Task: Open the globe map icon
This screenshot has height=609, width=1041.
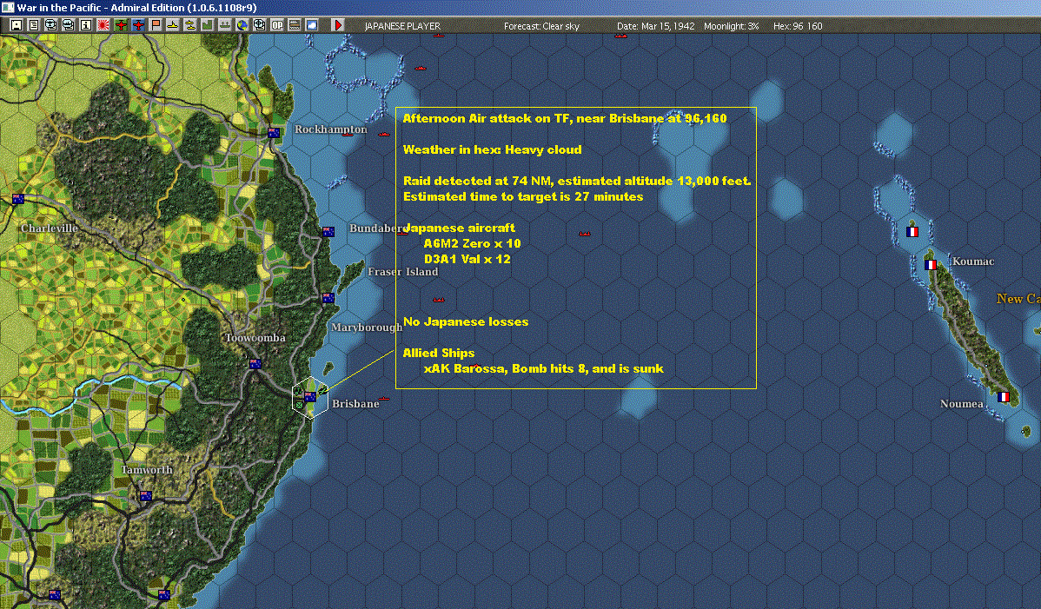Action: tap(242, 25)
